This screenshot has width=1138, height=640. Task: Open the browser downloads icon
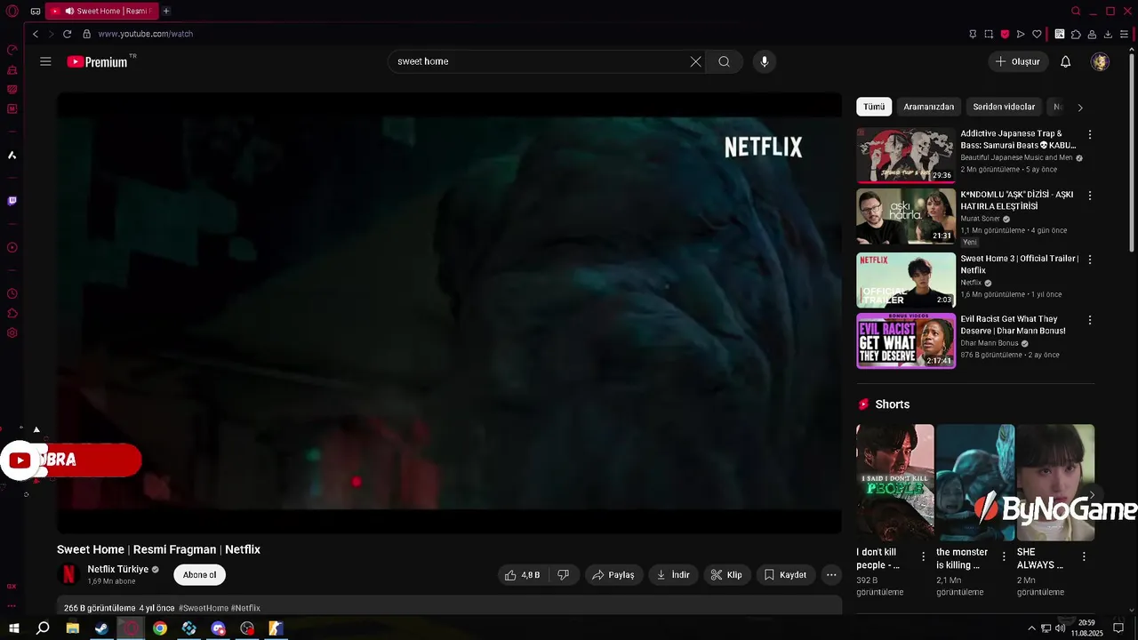[x=1108, y=34]
